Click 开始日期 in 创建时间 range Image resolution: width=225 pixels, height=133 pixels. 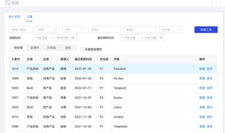tap(42, 38)
